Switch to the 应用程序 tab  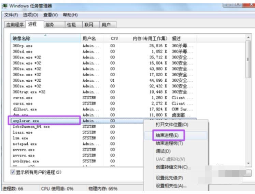(15, 25)
